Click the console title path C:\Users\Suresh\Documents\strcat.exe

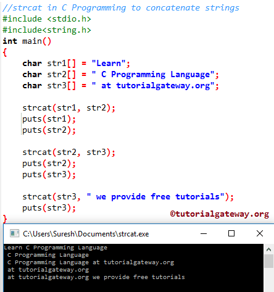pyautogui.click(x=86, y=234)
